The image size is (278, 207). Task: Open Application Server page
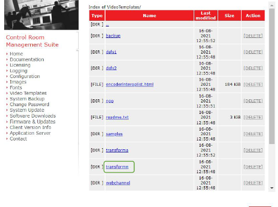(x=30, y=133)
